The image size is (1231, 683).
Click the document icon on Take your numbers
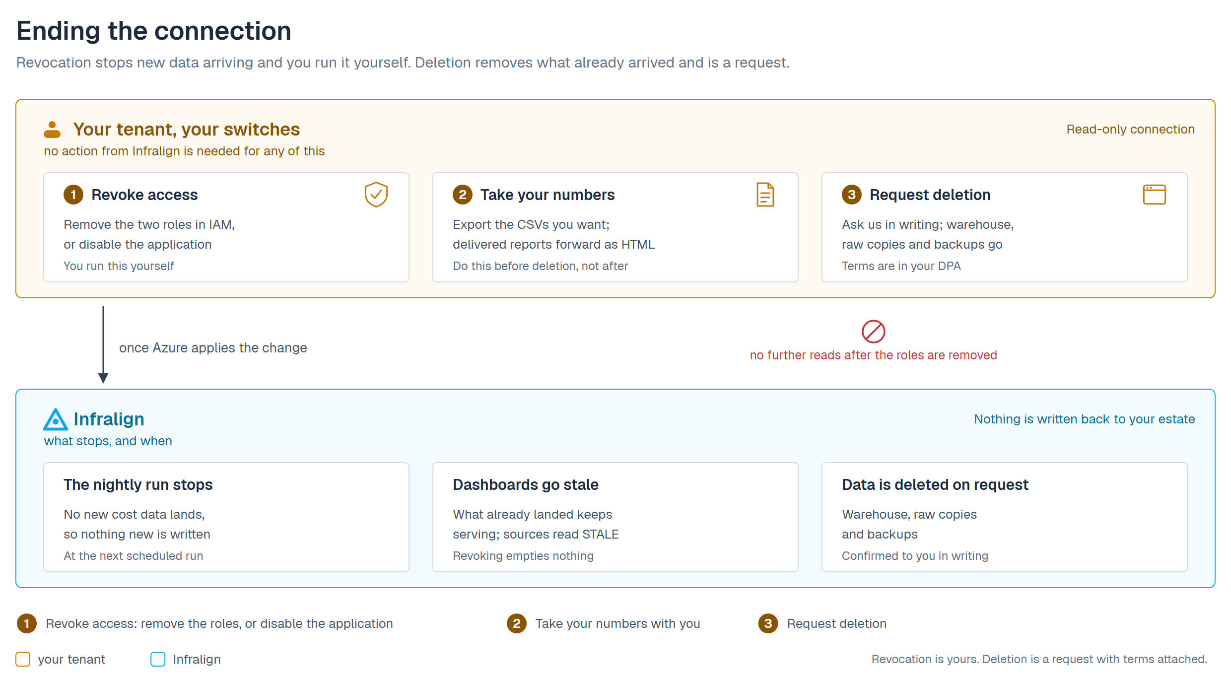[765, 195]
